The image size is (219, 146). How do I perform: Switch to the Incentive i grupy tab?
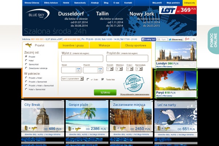73,45
